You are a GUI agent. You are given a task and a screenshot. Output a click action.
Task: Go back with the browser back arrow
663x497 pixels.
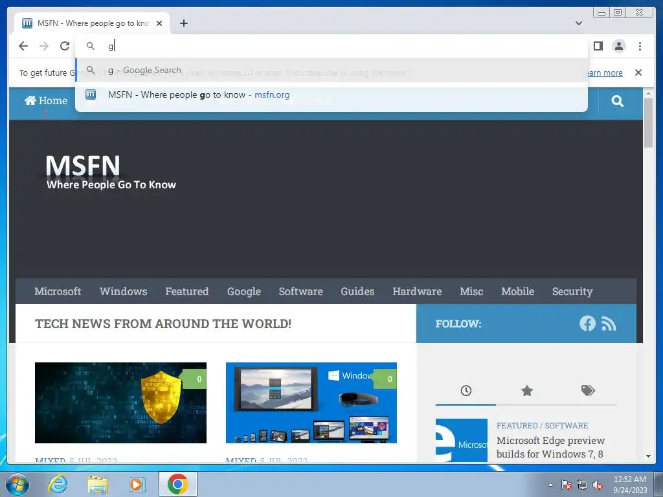point(23,46)
